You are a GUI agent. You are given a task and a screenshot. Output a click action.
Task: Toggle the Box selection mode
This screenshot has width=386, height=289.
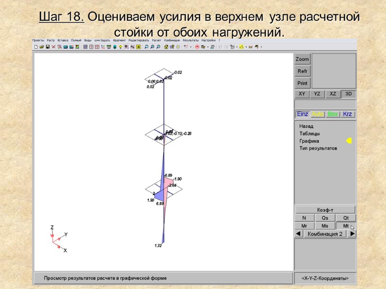(332, 114)
